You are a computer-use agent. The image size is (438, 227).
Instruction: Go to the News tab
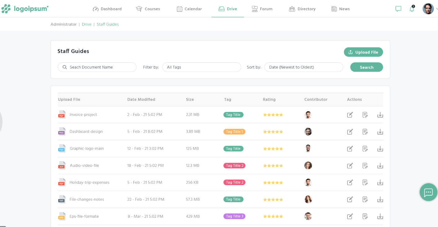[x=341, y=9]
